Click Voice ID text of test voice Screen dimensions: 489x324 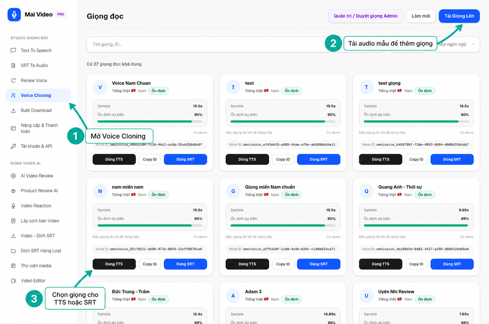pos(282,145)
